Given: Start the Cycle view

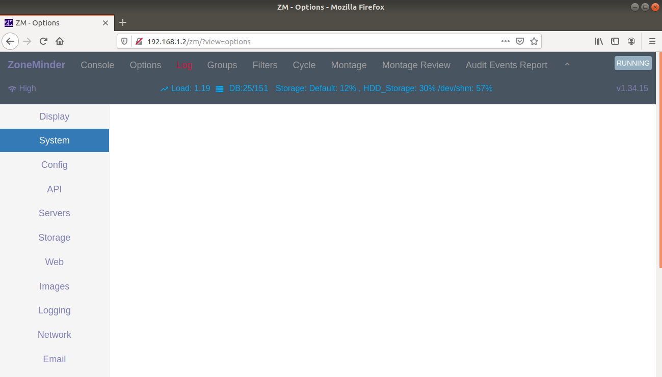Looking at the screenshot, I should (304, 65).
